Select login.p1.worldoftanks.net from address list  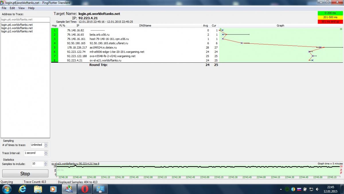17,28
